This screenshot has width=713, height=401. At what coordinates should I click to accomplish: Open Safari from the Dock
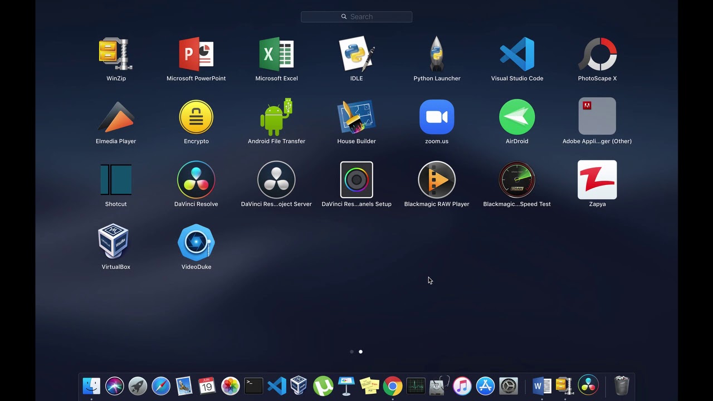coord(161,386)
